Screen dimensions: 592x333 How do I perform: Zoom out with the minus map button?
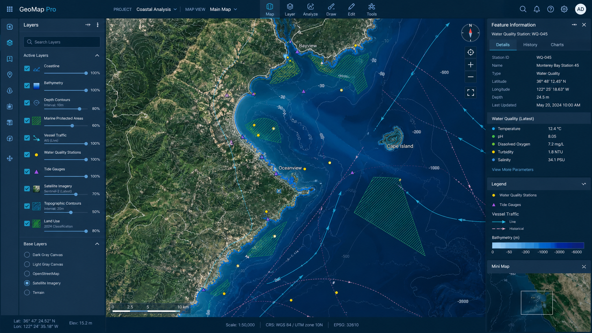click(471, 77)
